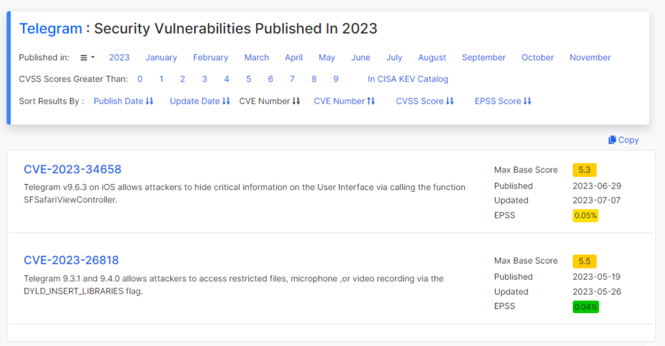Screen dimensions: 665x346
Task: Filter by March publish month
Action: point(257,58)
